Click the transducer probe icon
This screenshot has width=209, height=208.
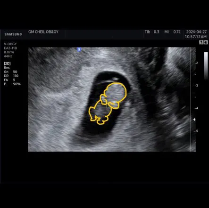click(201, 42)
